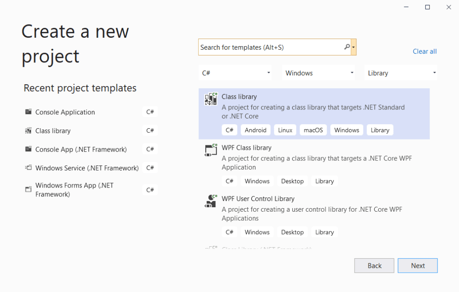Click the Class library template icon

pos(211,99)
